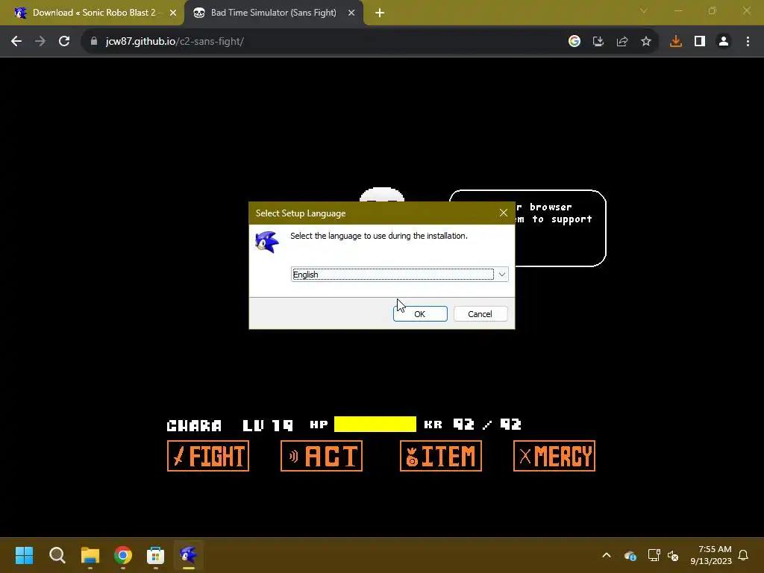Select the Bad Time Simulator (Sans Fight) tab
This screenshot has width=764, height=573.
pos(273,13)
